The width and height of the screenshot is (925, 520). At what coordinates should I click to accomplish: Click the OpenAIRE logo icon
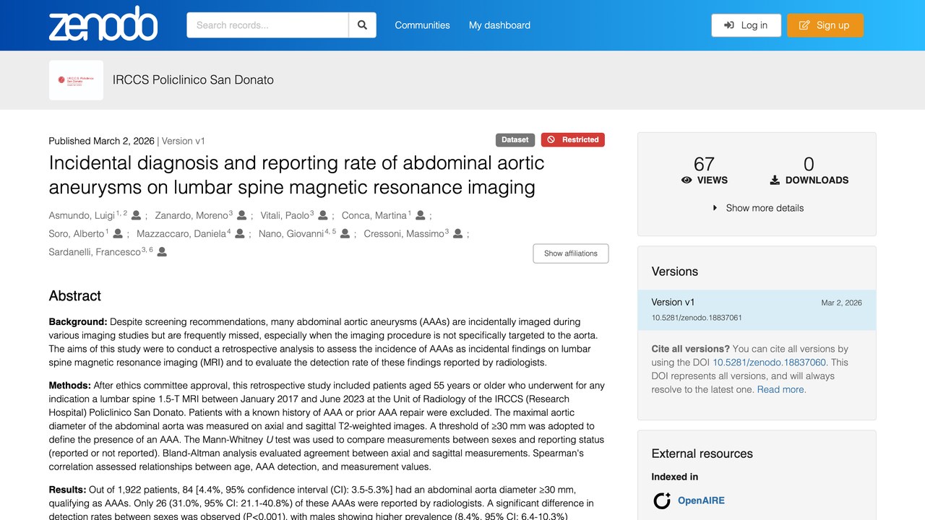pyautogui.click(x=661, y=500)
